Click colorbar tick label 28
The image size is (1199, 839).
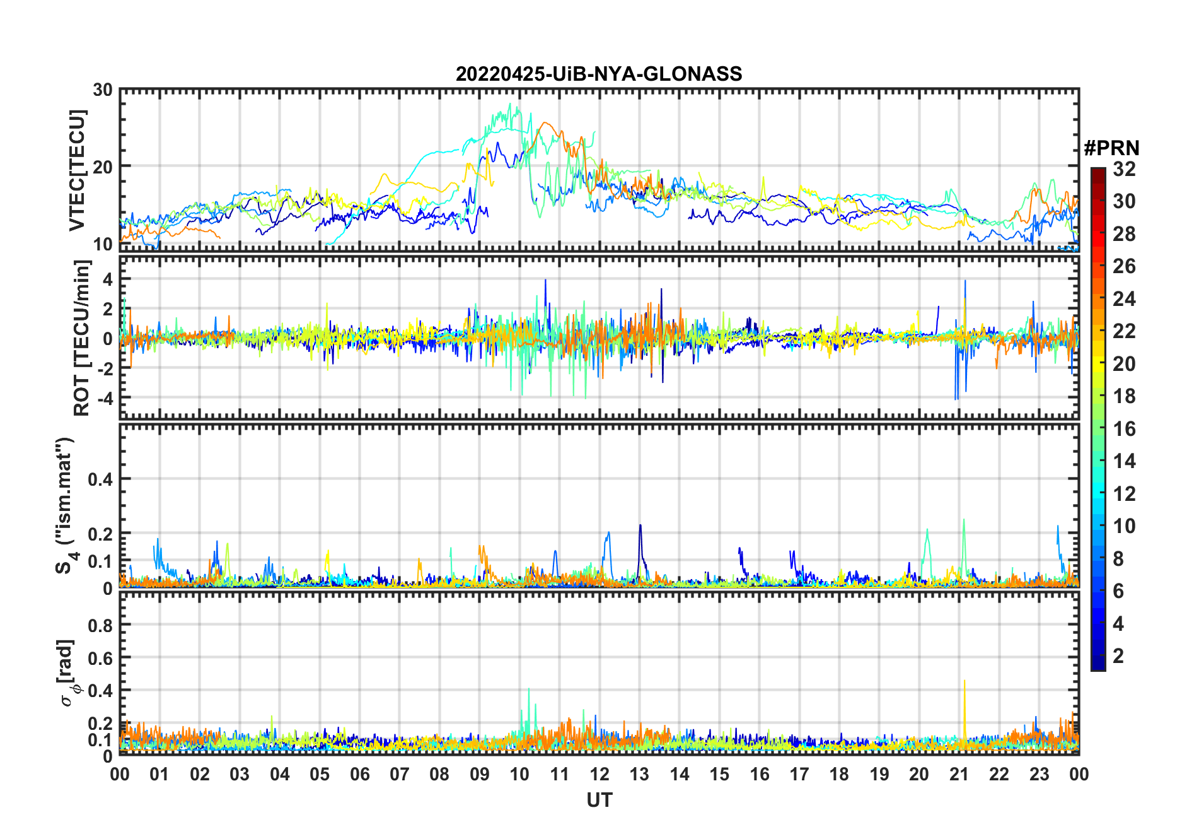tap(1124, 234)
